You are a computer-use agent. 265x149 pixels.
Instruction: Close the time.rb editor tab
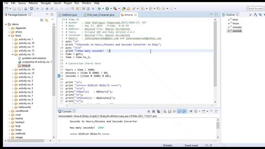(135, 15)
